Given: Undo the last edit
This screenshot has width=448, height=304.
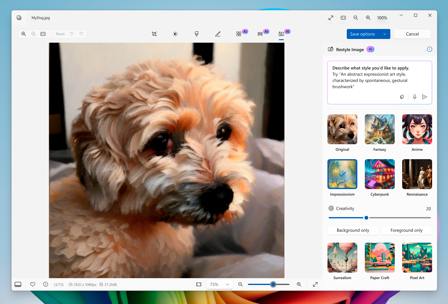Looking at the screenshot, I should click(x=72, y=34).
